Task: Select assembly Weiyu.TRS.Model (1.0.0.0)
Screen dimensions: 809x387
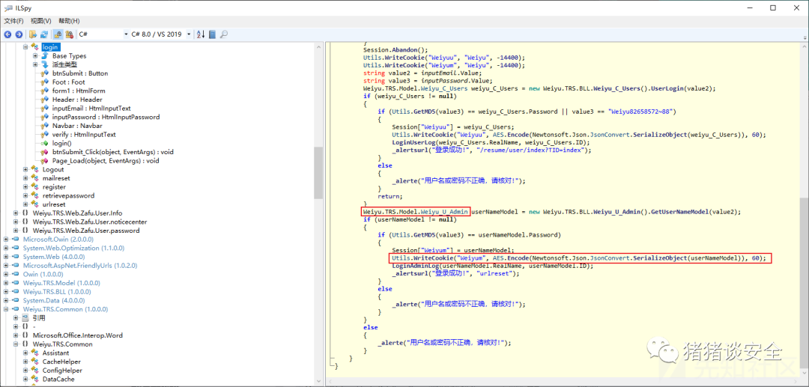Action: click(x=61, y=284)
